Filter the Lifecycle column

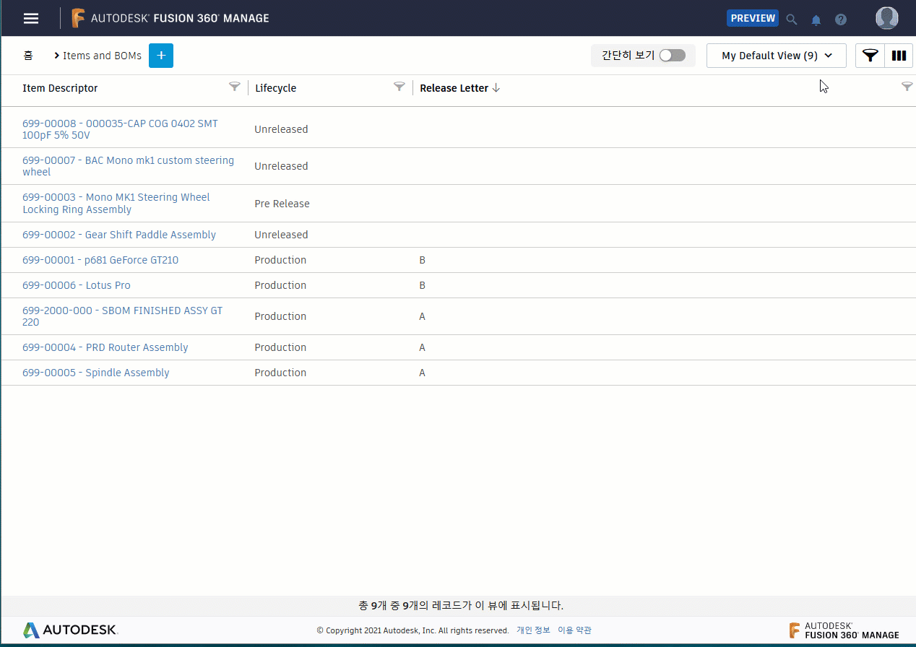[399, 87]
